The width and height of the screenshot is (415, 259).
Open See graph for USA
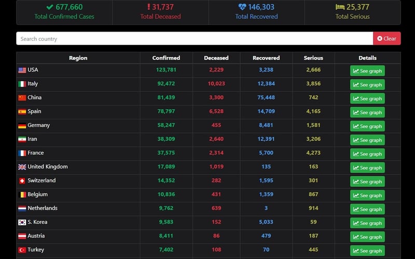coord(367,71)
